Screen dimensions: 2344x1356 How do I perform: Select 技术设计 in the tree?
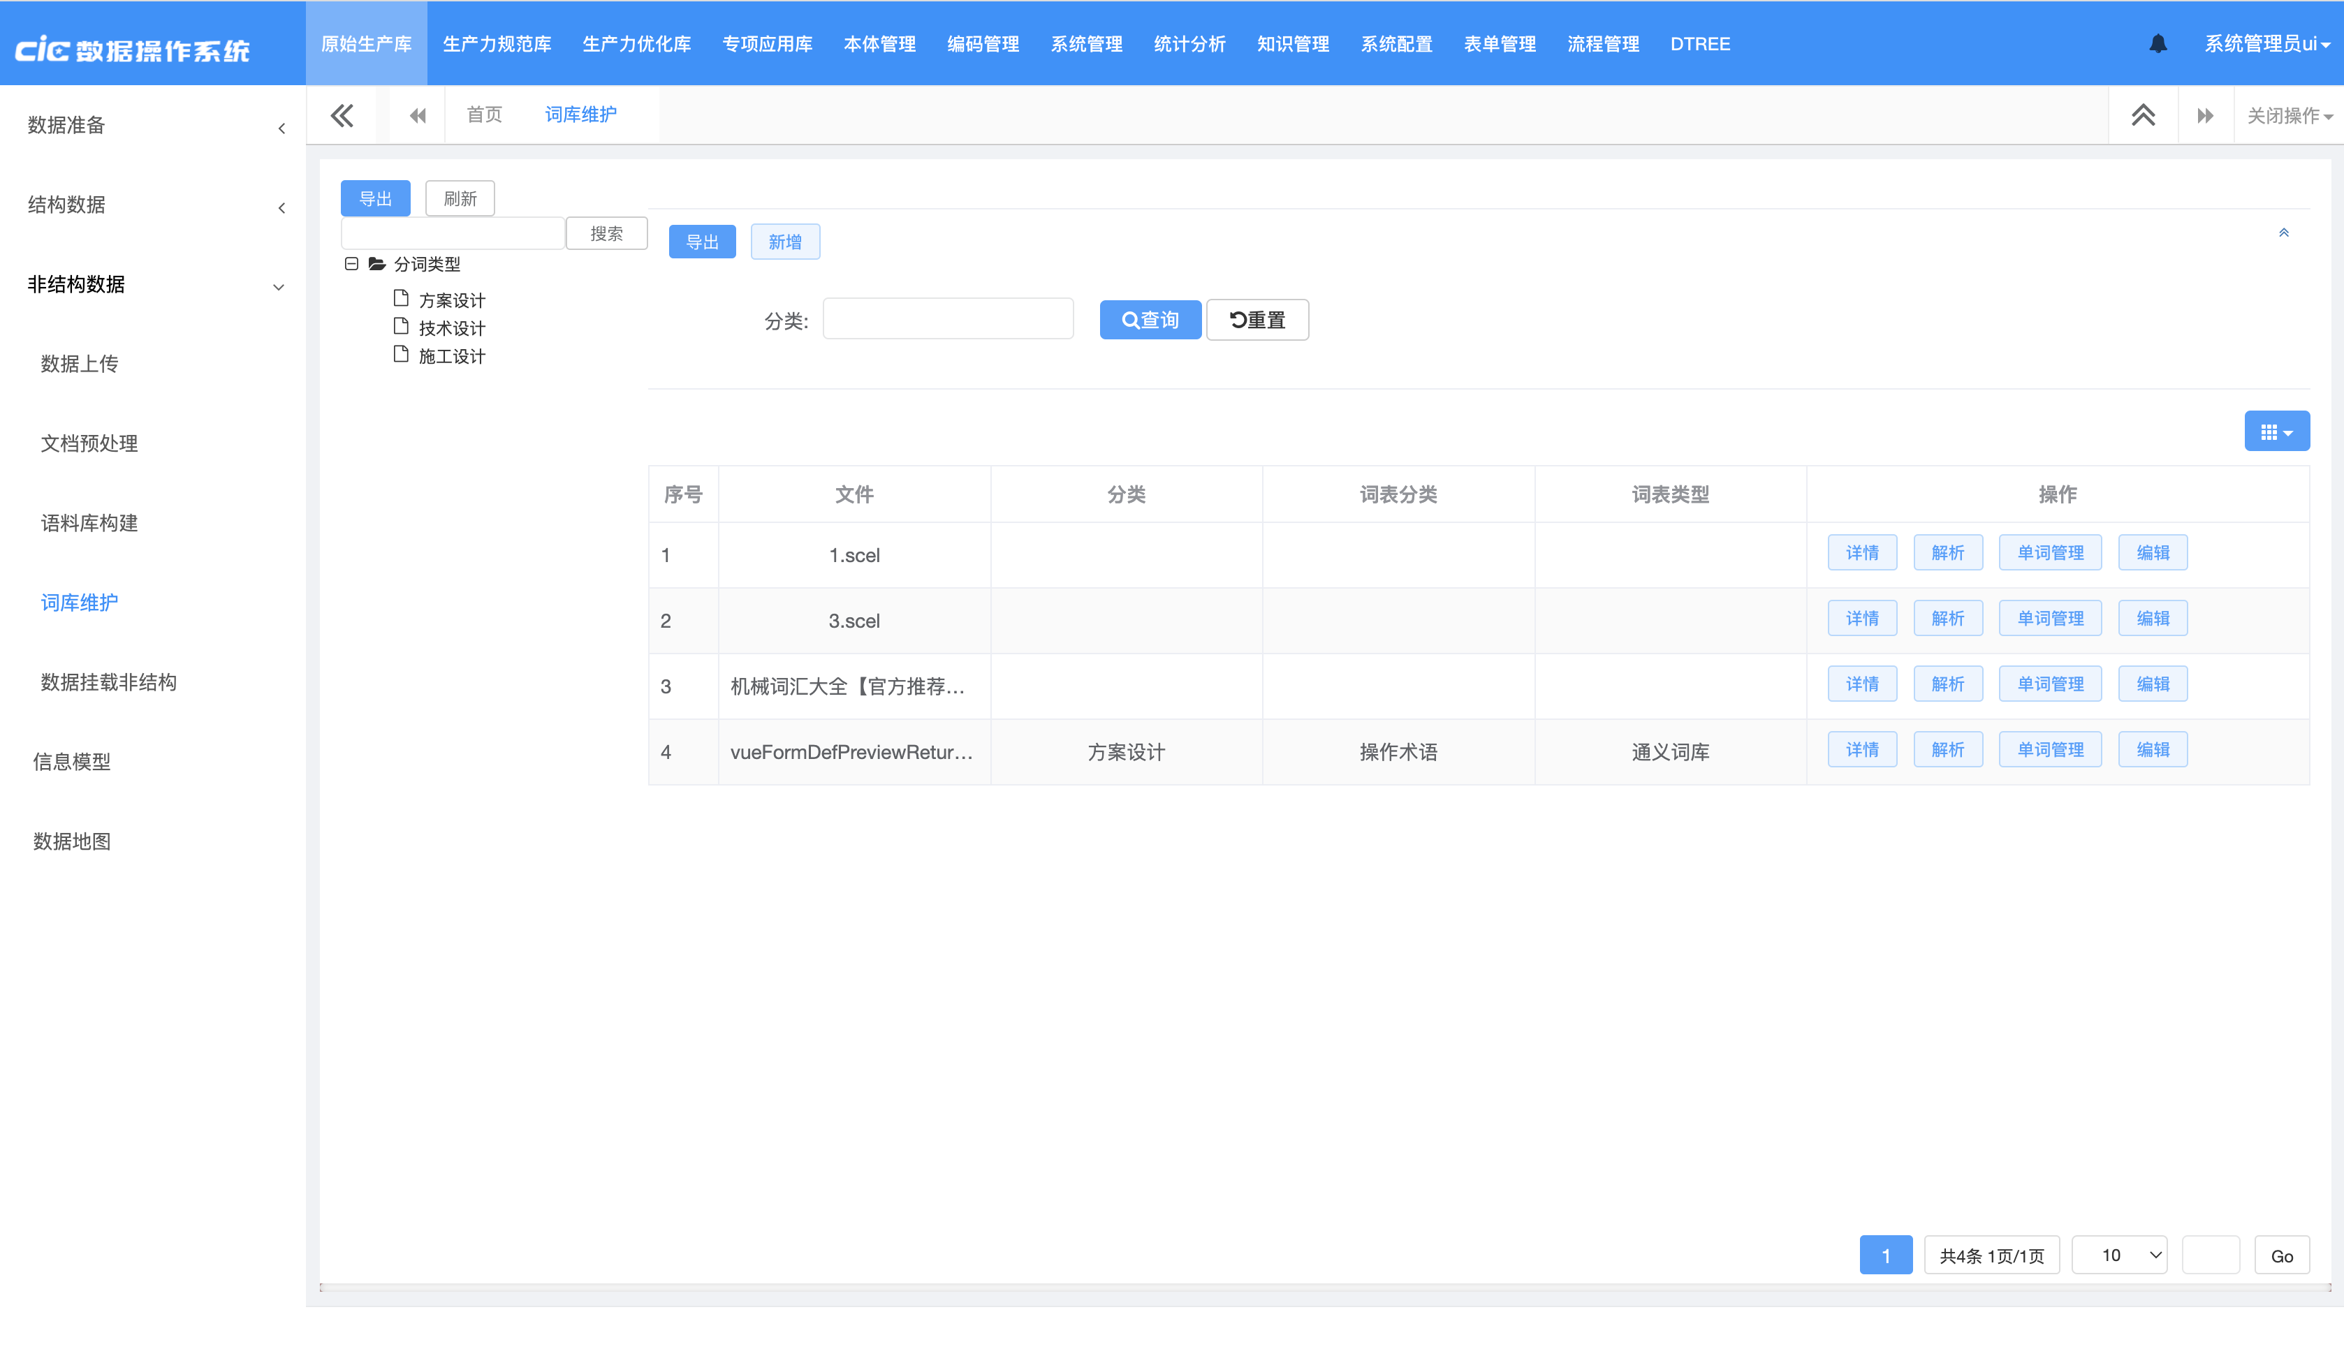pyautogui.click(x=451, y=328)
